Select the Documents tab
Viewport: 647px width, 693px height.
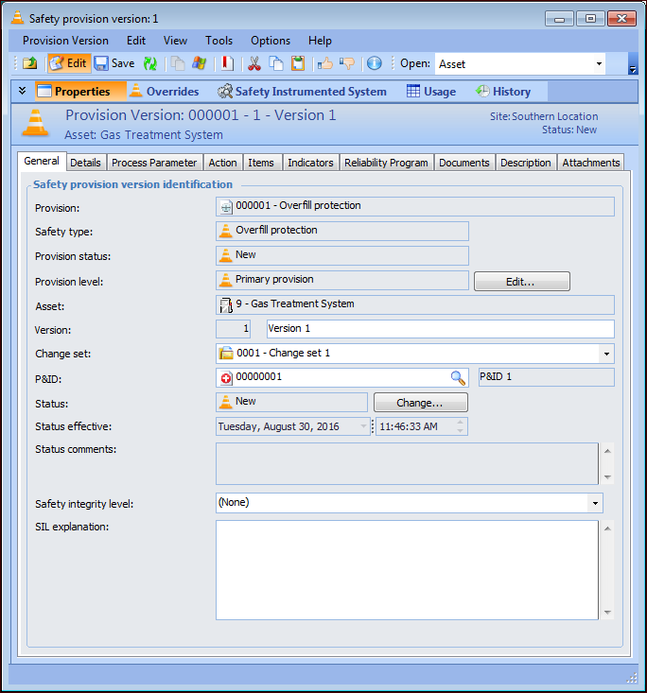(464, 163)
